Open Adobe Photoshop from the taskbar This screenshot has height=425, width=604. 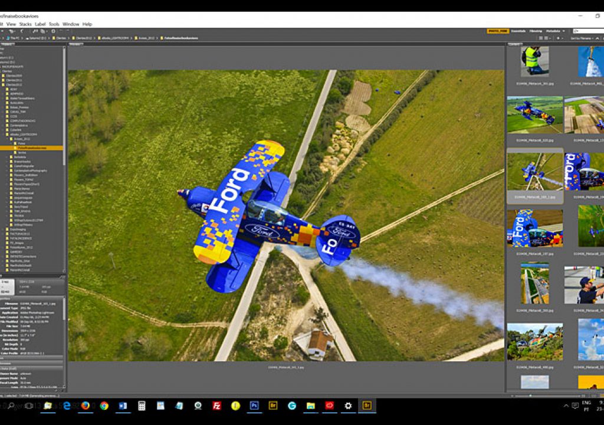[x=254, y=406]
